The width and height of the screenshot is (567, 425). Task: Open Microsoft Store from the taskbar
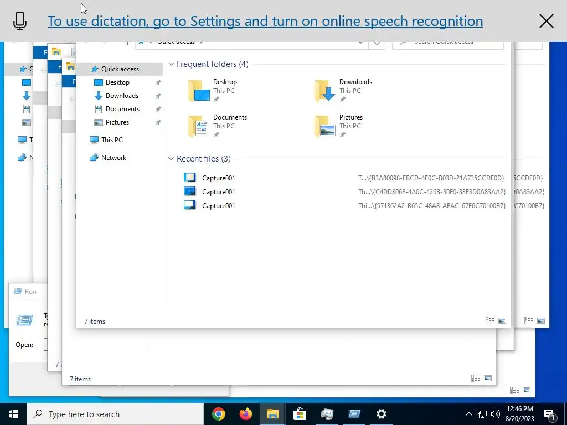point(300,414)
